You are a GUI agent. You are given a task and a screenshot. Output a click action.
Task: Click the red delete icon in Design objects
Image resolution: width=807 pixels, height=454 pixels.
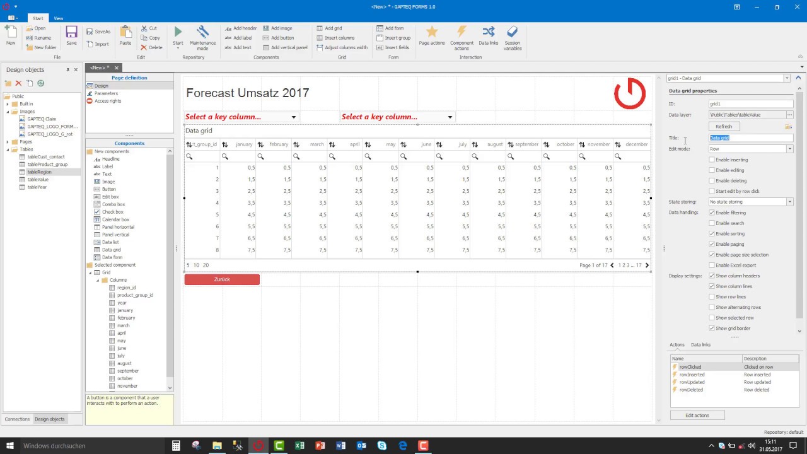(19, 83)
